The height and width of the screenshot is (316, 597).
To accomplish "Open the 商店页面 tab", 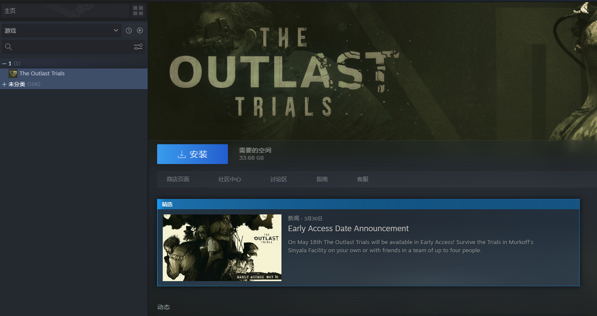I will click(x=178, y=179).
